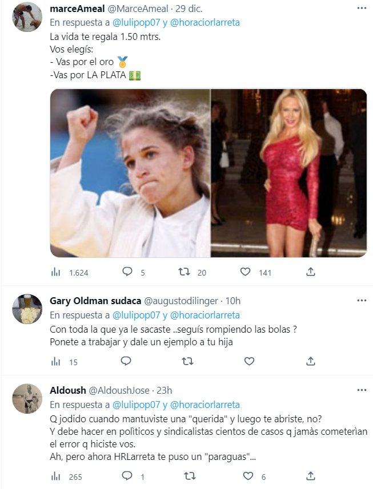Share marceAmeal's tweet
The height and width of the screenshot is (489, 373).
(311, 272)
